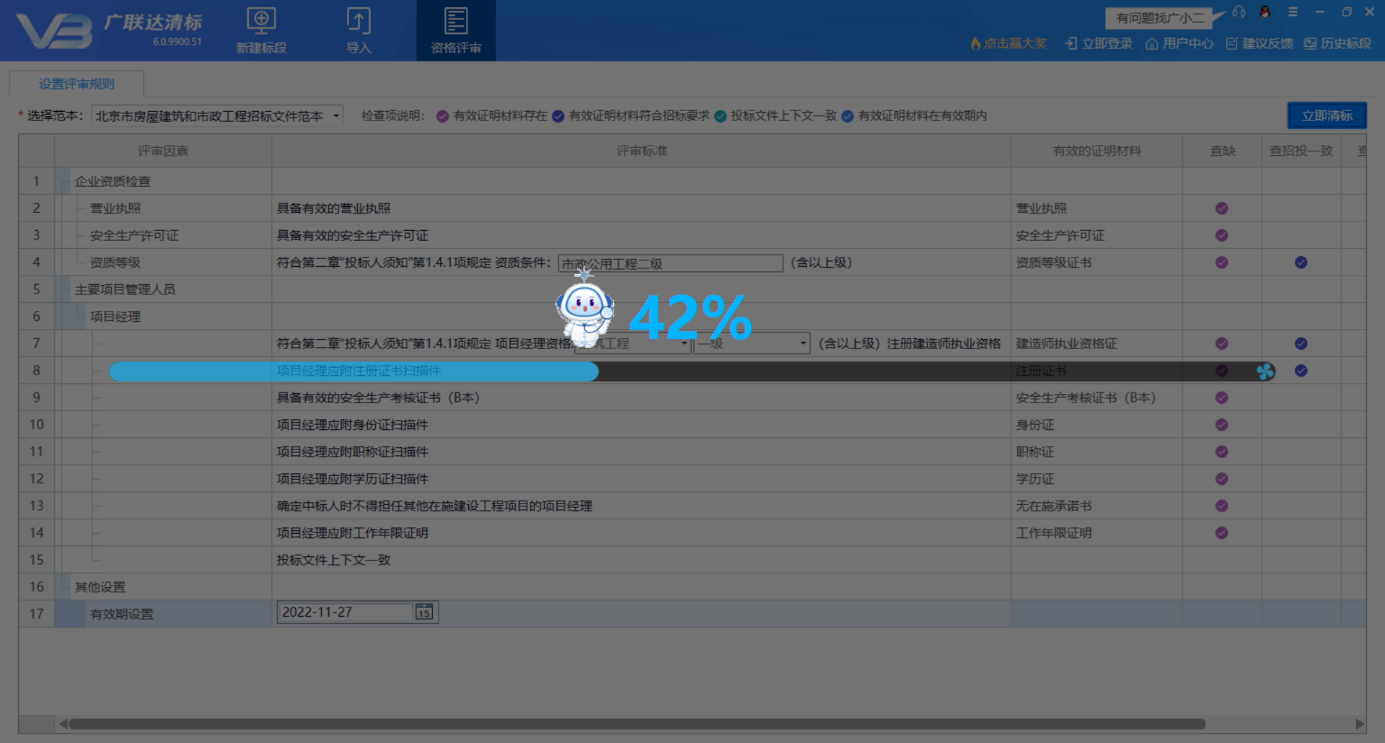Toggle 查招投一致 check for 资质等级 row

point(1301,263)
